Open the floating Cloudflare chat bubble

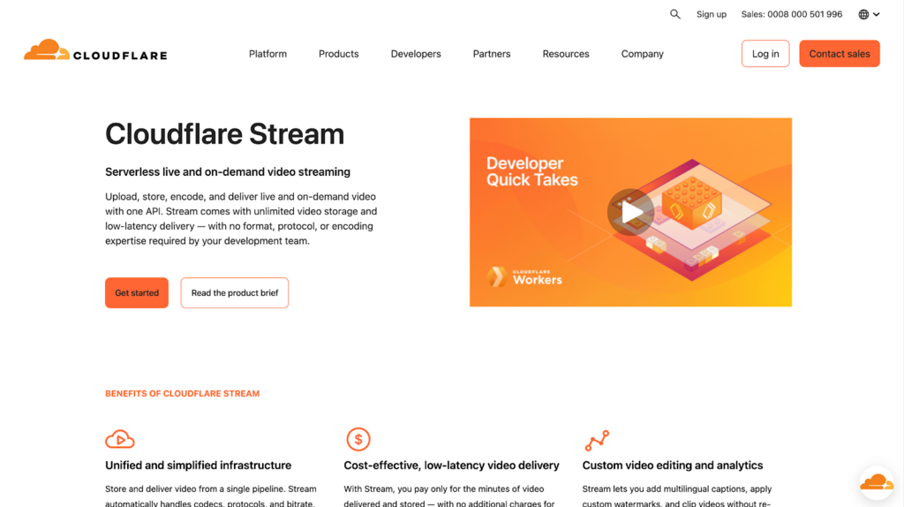[877, 482]
